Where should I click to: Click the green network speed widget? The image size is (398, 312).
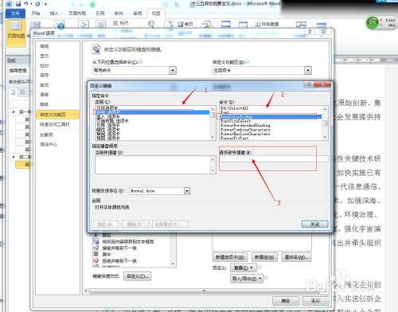(372, 23)
